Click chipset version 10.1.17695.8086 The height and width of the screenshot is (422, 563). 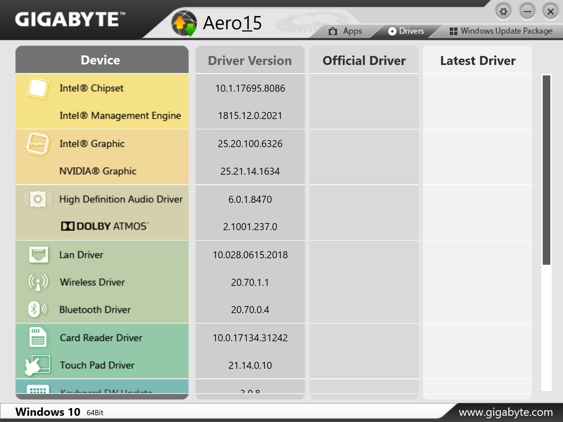tap(250, 88)
